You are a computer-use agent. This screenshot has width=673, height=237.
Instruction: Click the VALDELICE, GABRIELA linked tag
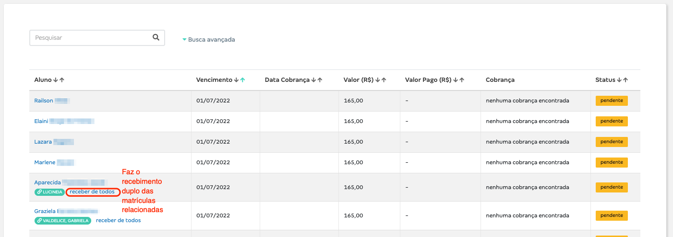pyautogui.click(x=62, y=221)
